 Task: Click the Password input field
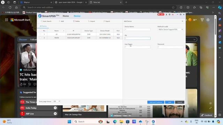pyautogui.click(x=170, y=47)
